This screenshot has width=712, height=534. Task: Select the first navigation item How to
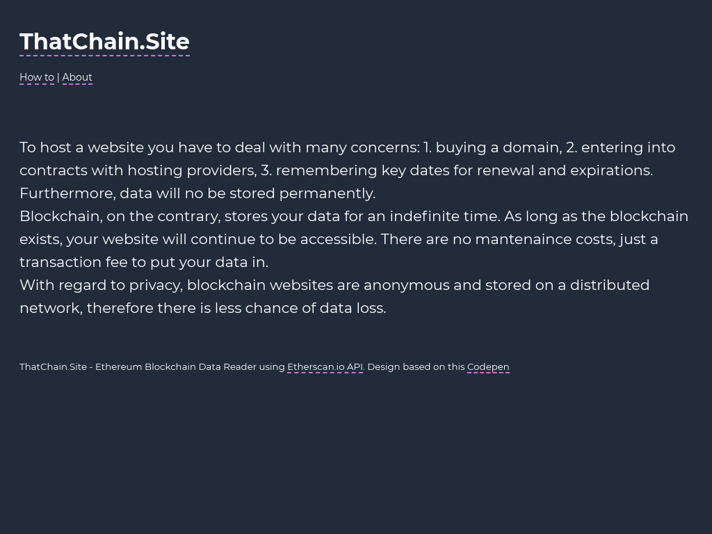[x=37, y=77]
